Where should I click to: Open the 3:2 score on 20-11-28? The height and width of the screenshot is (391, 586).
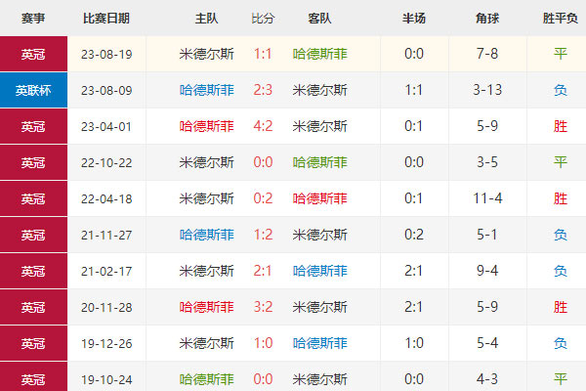263,307
